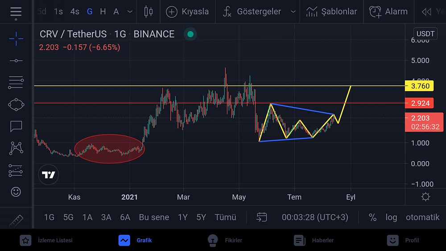
Task: Set range to 1Y
Action: (x=182, y=218)
